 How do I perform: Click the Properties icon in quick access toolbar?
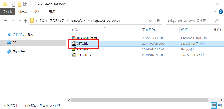[x=14, y=4]
